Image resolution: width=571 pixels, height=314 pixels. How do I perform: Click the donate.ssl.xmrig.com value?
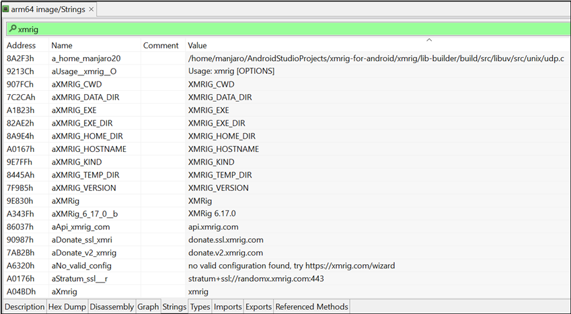[x=226, y=239]
